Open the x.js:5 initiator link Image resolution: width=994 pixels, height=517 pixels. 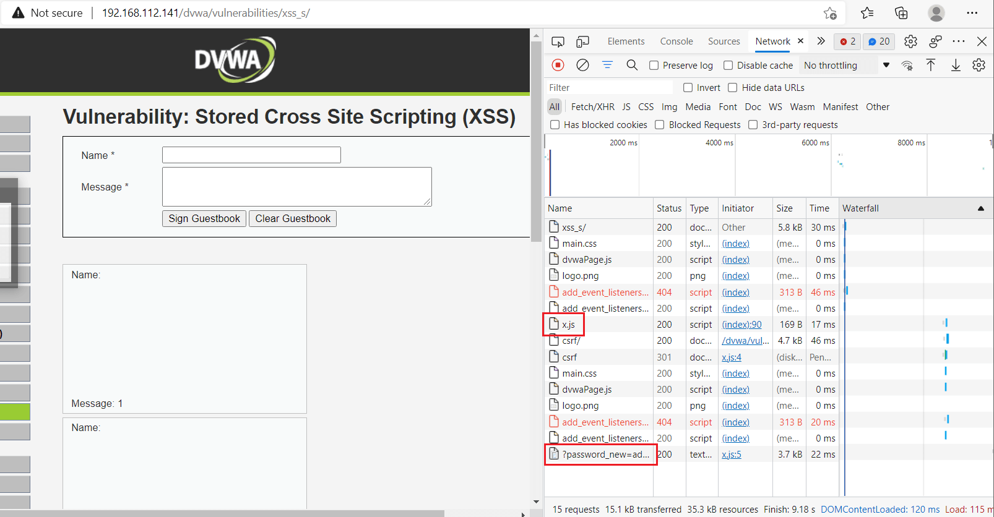click(x=732, y=455)
